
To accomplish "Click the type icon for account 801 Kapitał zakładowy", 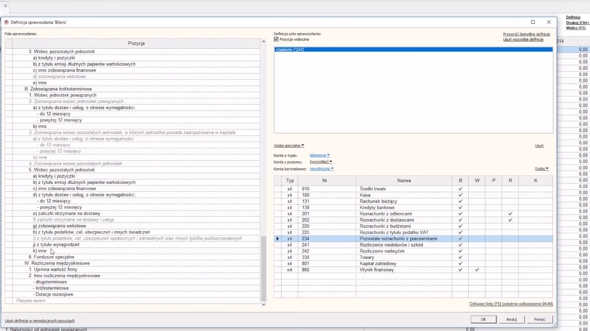I will point(289,264).
